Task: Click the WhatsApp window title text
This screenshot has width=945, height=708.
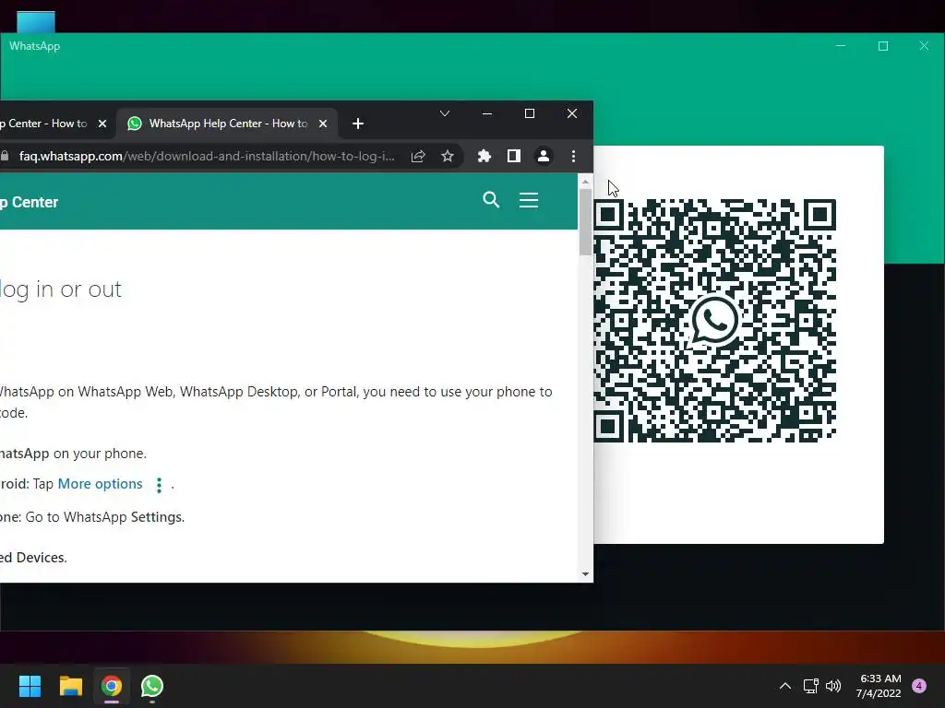Action: coord(35,46)
